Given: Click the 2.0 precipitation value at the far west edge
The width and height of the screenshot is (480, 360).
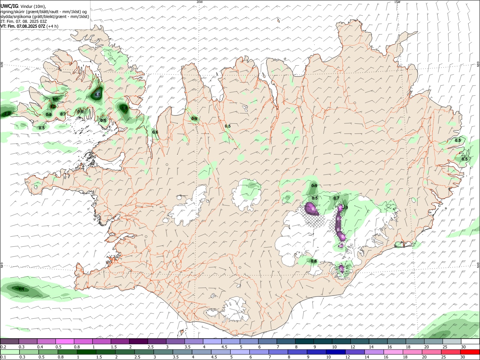Looking at the screenshot, I should 7,114.
